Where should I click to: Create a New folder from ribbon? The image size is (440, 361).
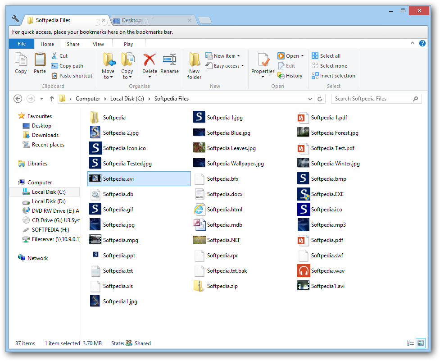click(x=194, y=66)
